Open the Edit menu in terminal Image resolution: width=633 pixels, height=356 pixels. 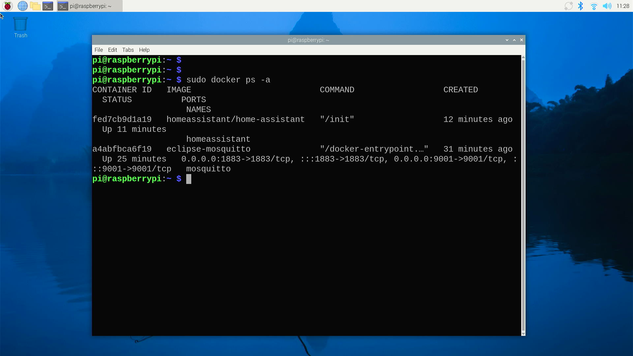pyautogui.click(x=112, y=49)
